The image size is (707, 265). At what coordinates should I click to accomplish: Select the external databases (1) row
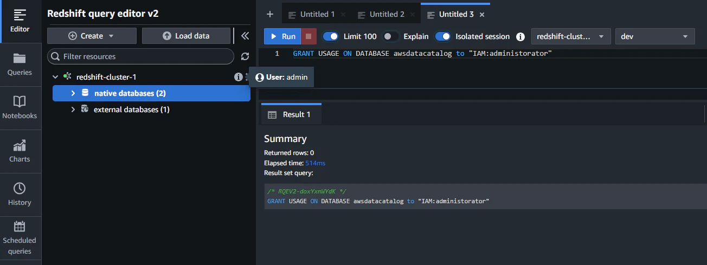[x=151, y=109]
